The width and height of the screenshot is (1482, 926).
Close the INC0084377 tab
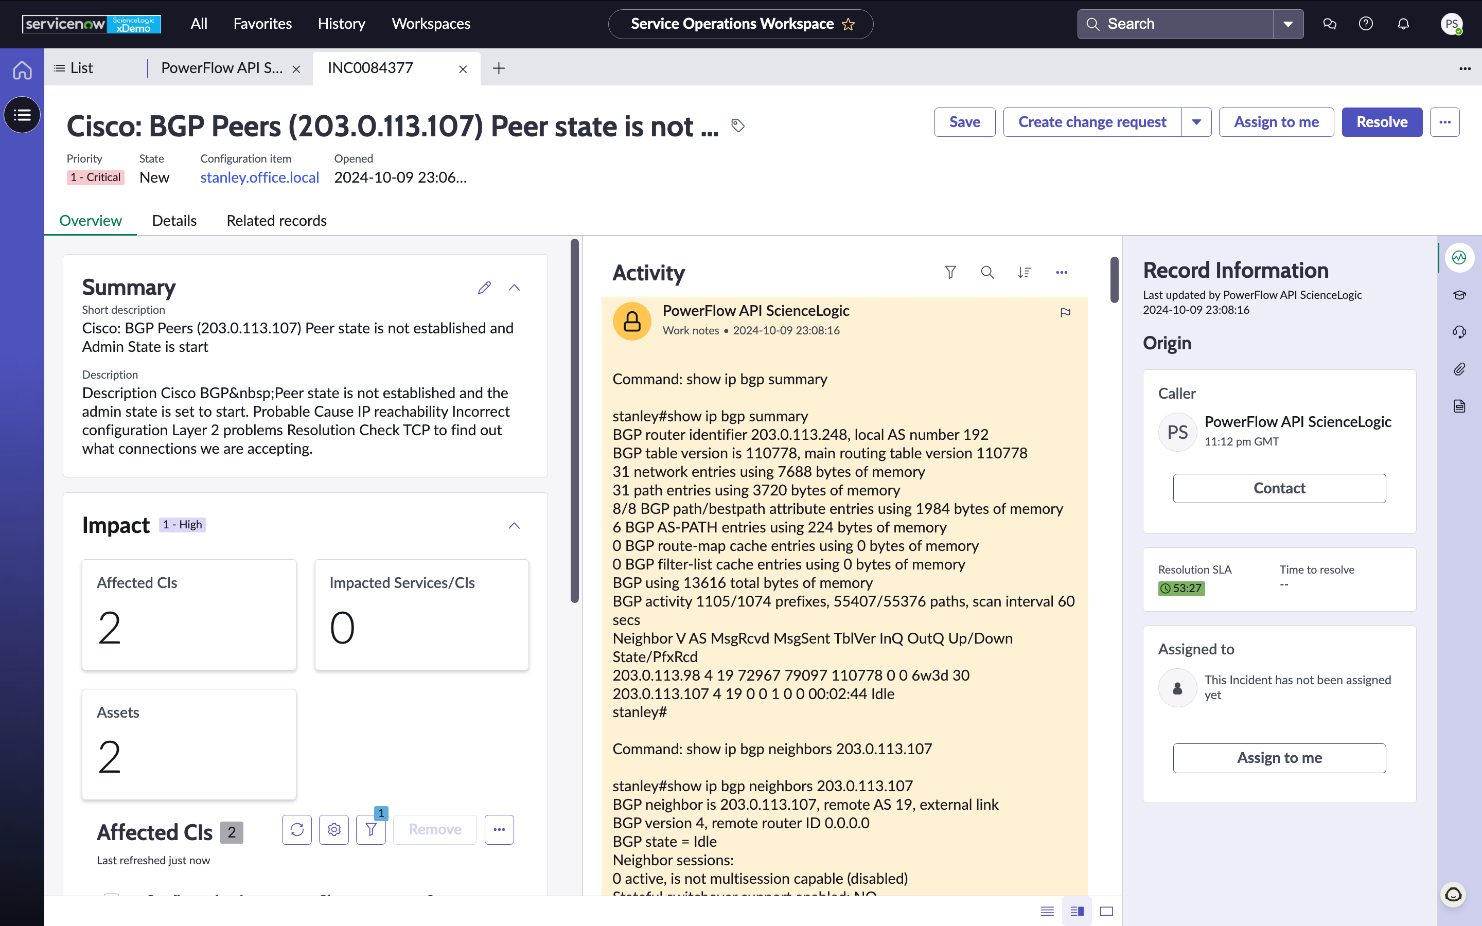[x=463, y=69]
